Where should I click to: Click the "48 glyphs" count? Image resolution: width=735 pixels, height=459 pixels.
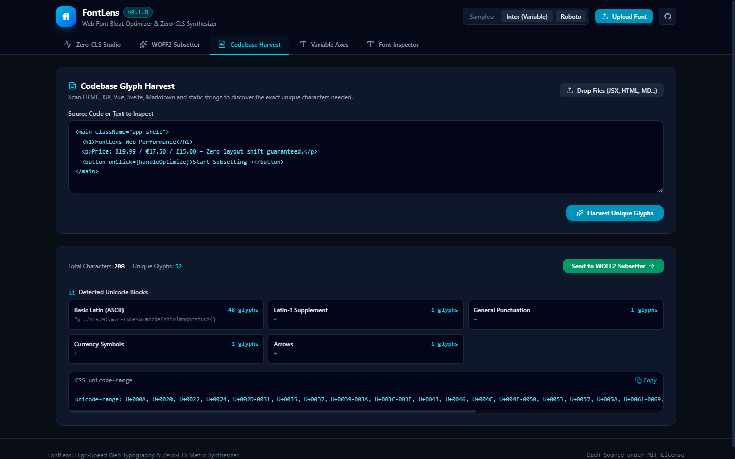click(243, 310)
